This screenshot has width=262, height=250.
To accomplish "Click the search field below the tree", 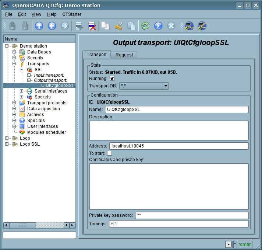I will (x=39, y=235).
